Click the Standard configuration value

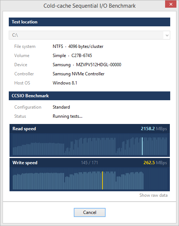[x=61, y=107]
